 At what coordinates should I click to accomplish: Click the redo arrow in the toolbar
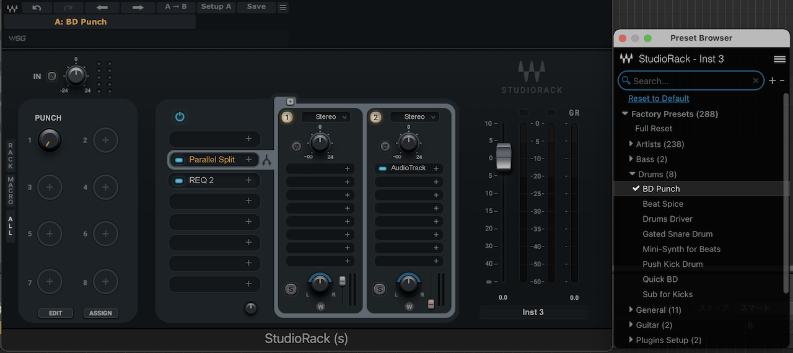tap(69, 7)
